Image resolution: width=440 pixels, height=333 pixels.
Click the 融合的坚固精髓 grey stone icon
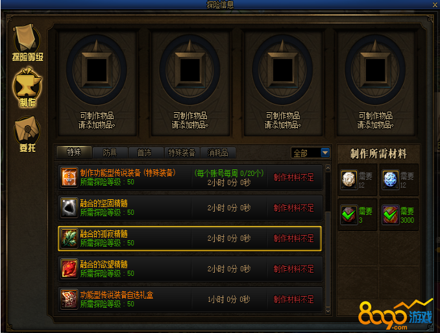[69, 208]
